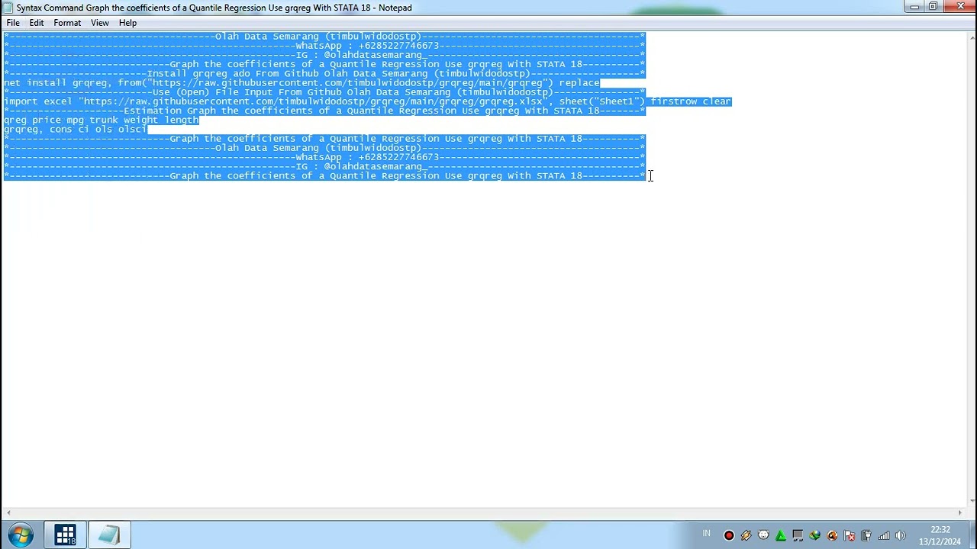977x549 pixels.
Task: Click line 'grqreg, cons ci ols olsci'
Action: coord(75,130)
